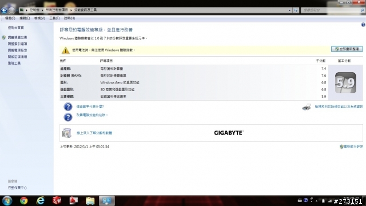Open the Control Panel home sidebar link
This screenshot has height=206, width=366.
click(x=15, y=28)
